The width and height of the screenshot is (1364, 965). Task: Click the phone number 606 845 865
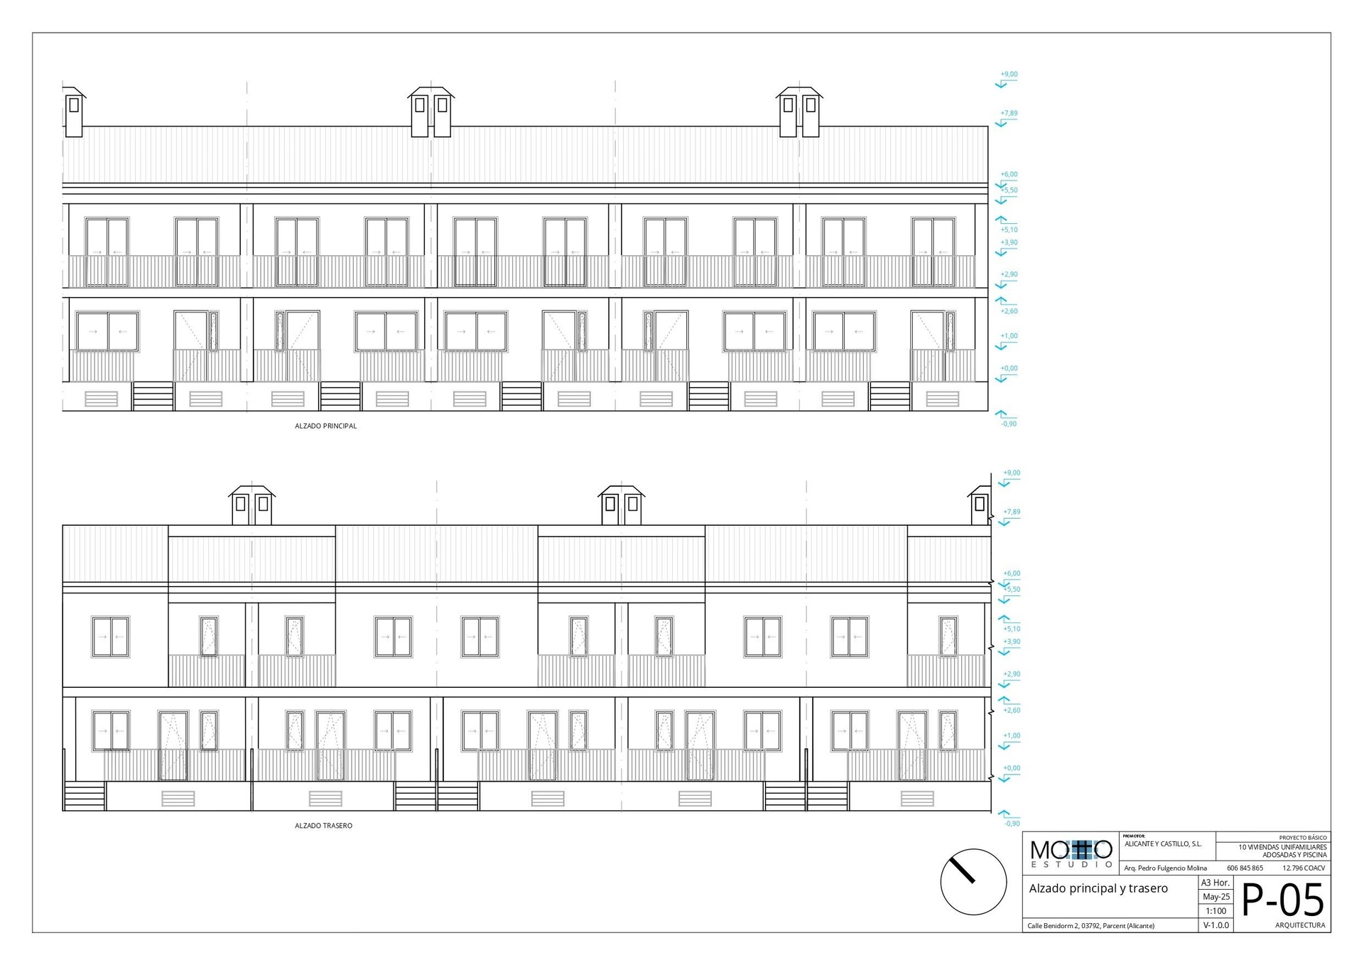(x=1245, y=868)
